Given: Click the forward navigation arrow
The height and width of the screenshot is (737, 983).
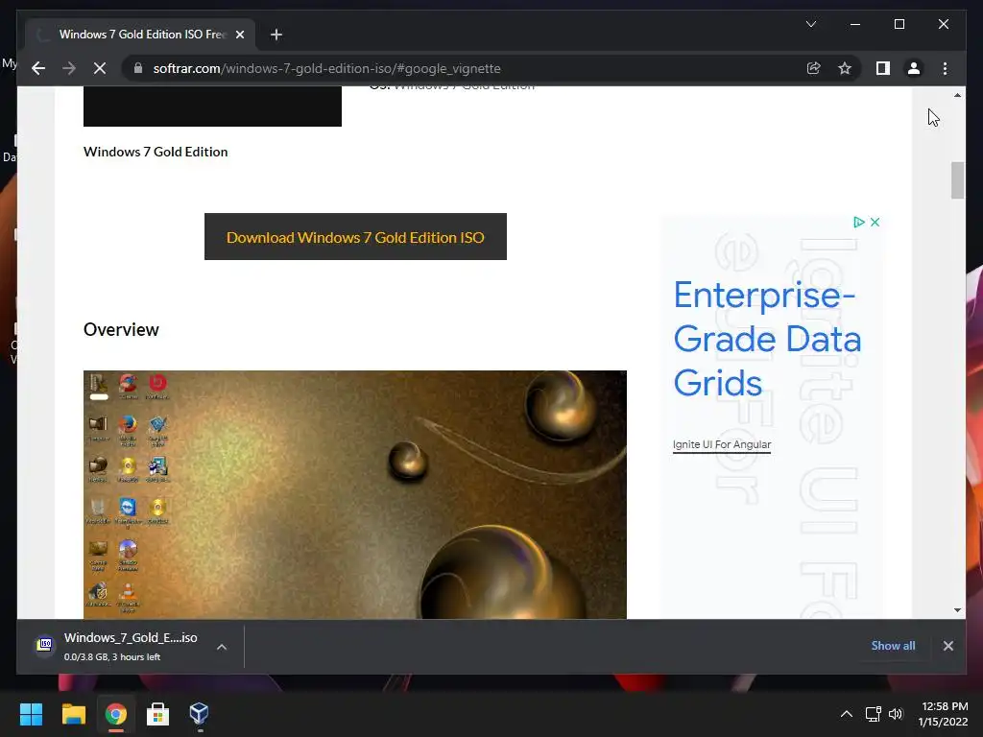Looking at the screenshot, I should coord(69,68).
